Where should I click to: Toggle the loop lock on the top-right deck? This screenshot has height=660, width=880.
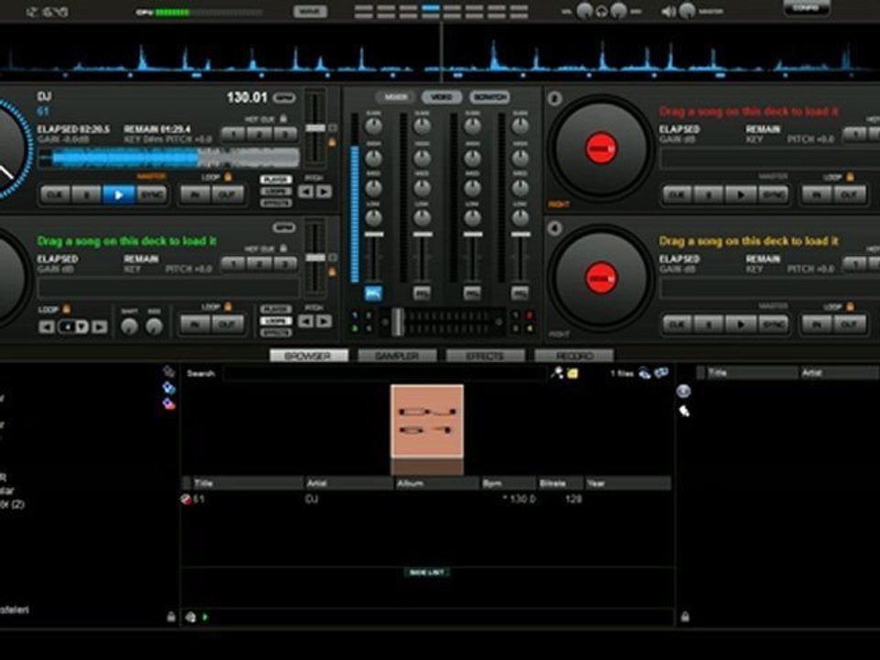pyautogui.click(x=851, y=177)
